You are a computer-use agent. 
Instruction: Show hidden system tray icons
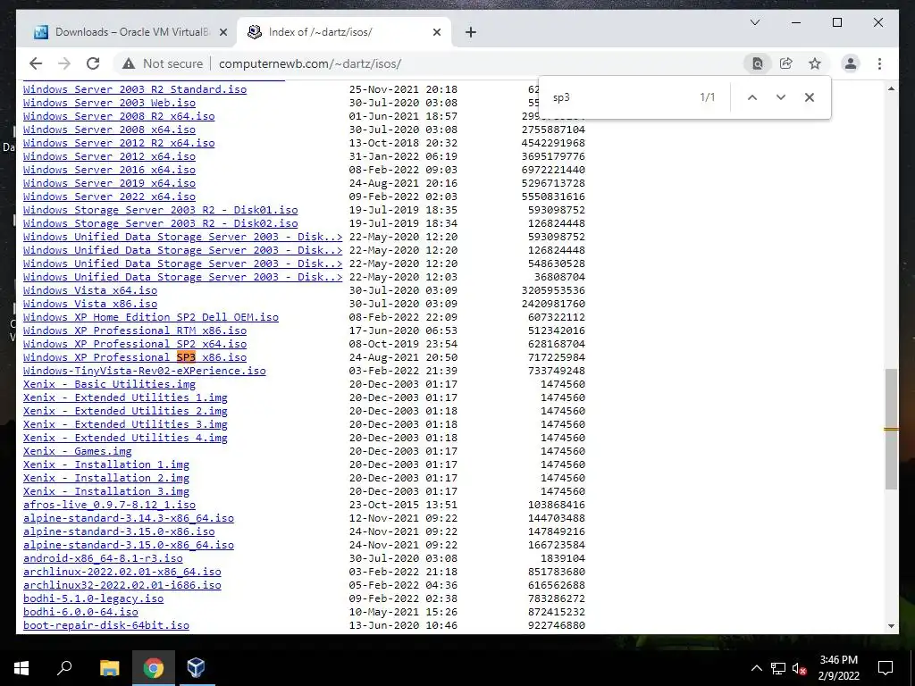[756, 668]
